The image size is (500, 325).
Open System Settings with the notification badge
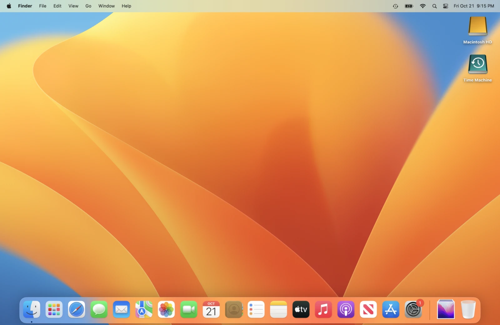(x=413, y=309)
